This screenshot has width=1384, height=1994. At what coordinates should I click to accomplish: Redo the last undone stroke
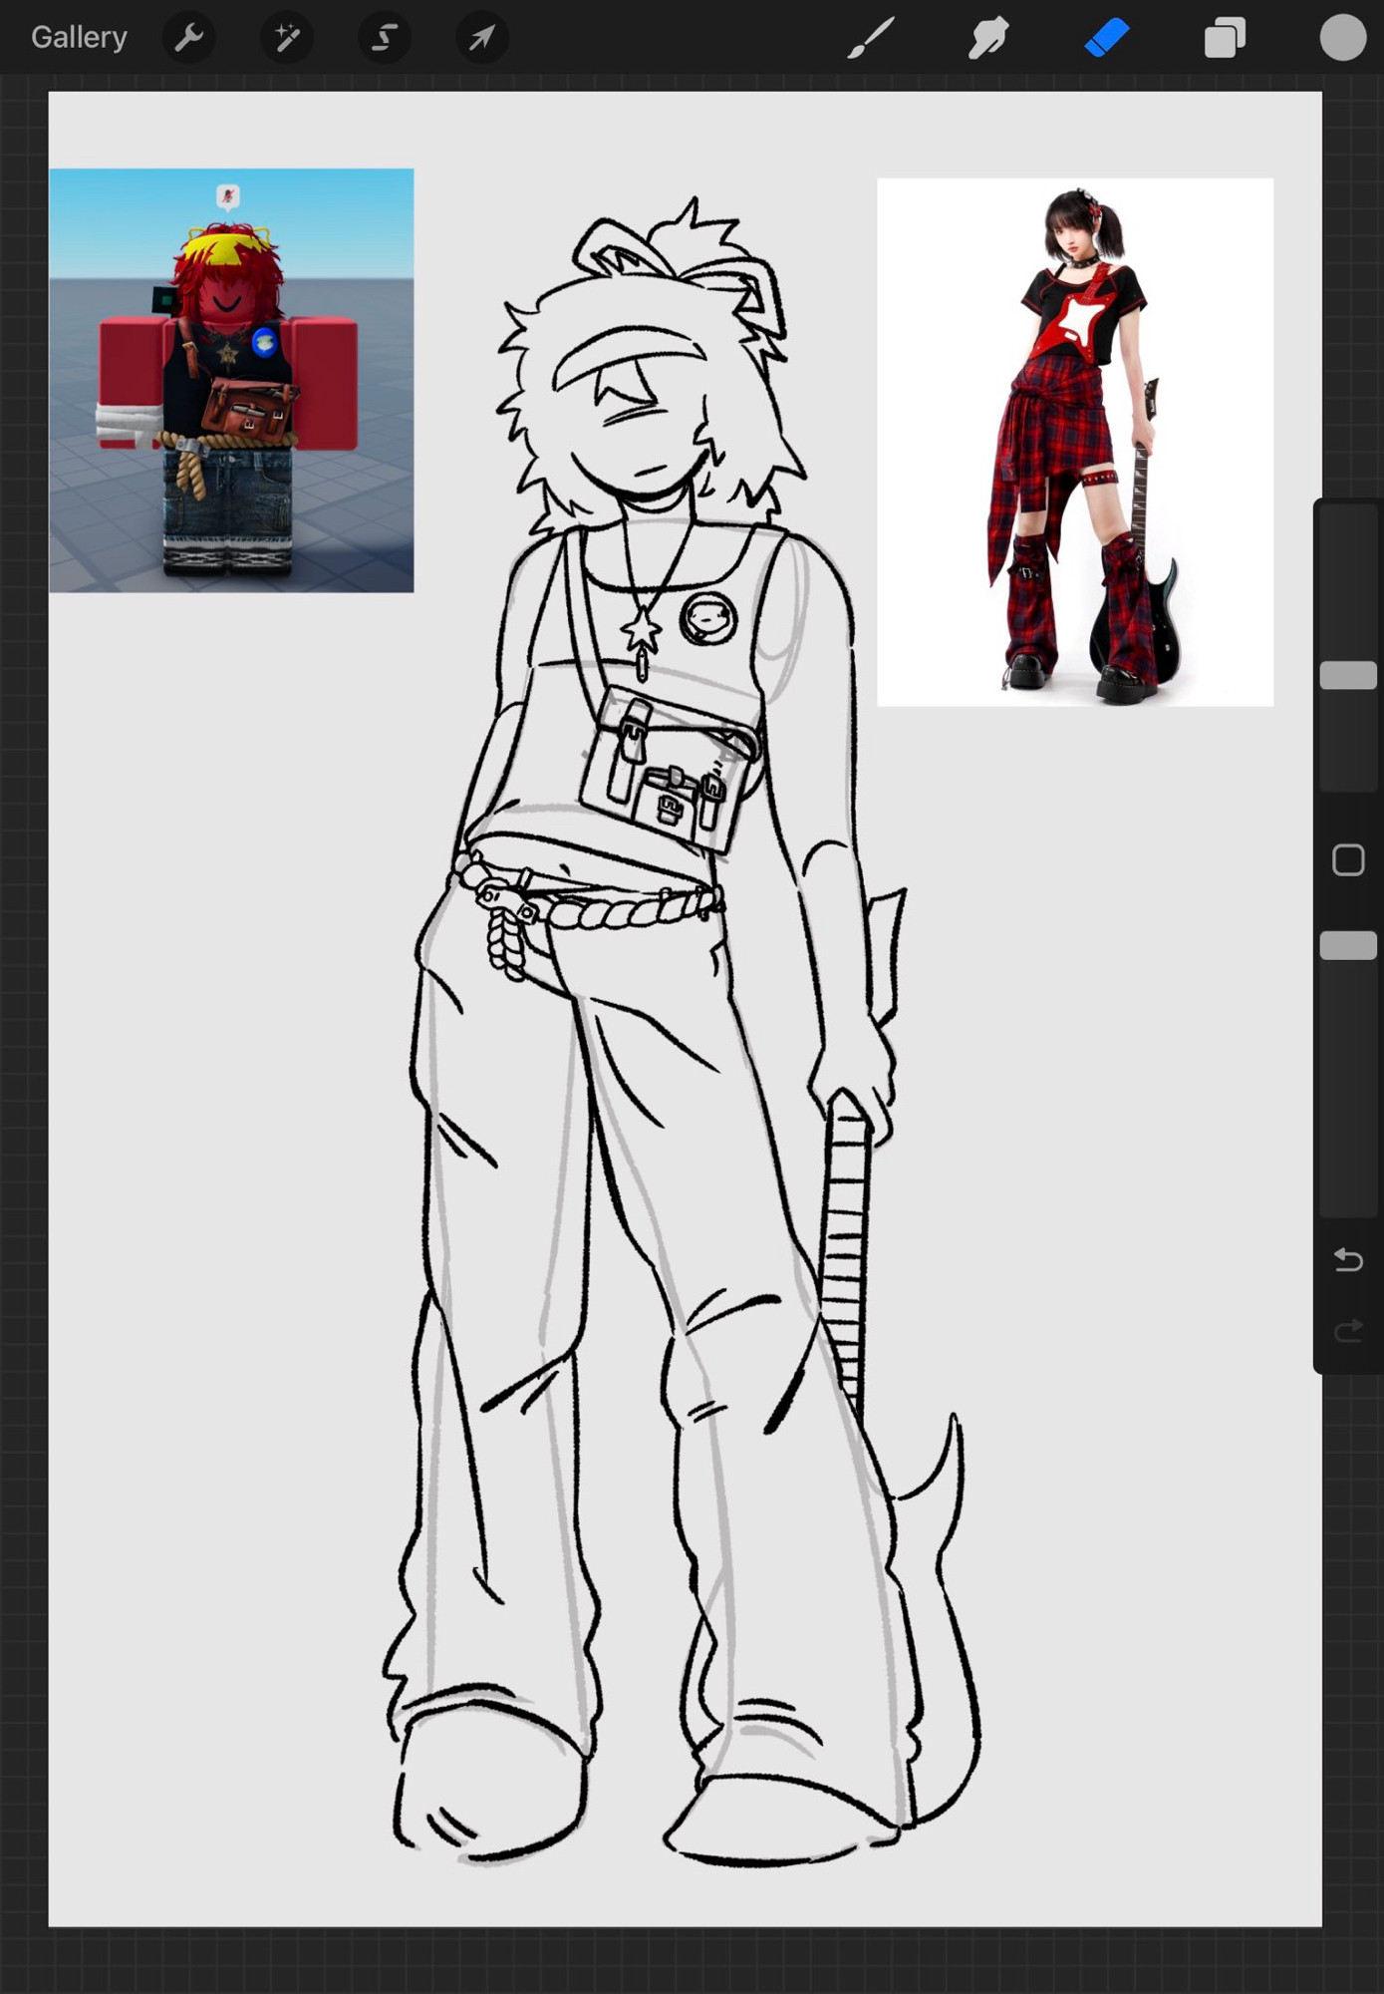pos(1348,1330)
